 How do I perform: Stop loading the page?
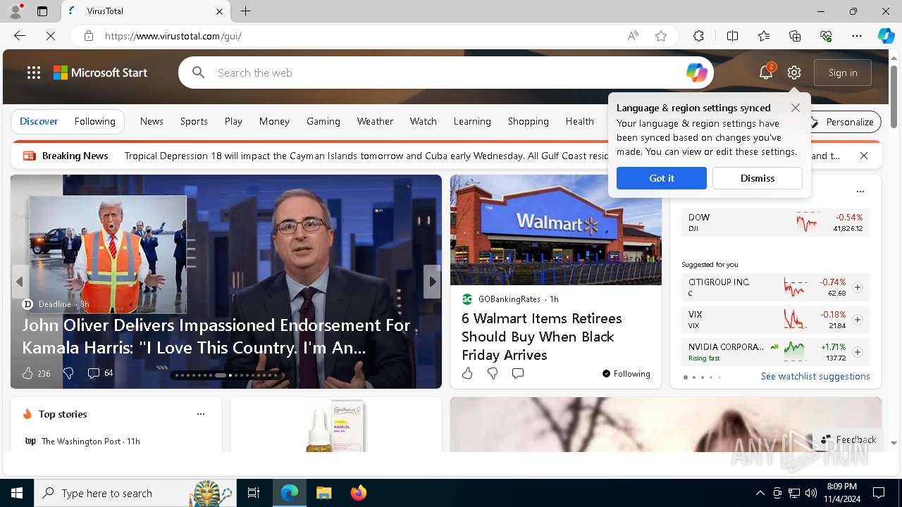pyautogui.click(x=51, y=36)
